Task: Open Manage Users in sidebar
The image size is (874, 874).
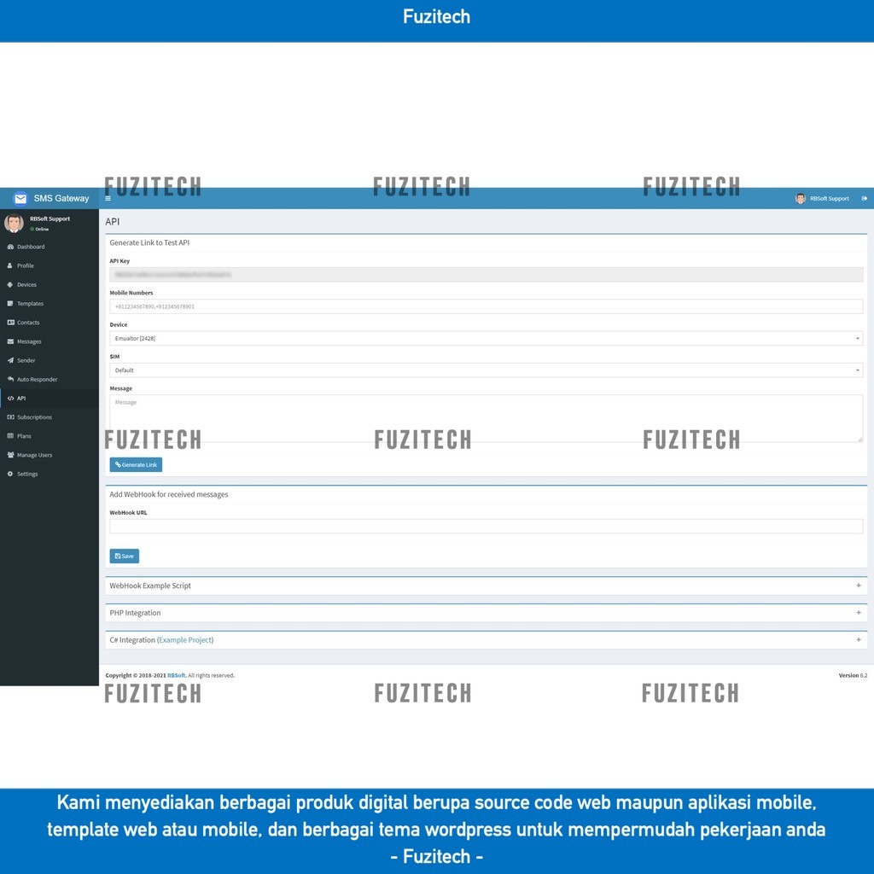Action: point(50,455)
